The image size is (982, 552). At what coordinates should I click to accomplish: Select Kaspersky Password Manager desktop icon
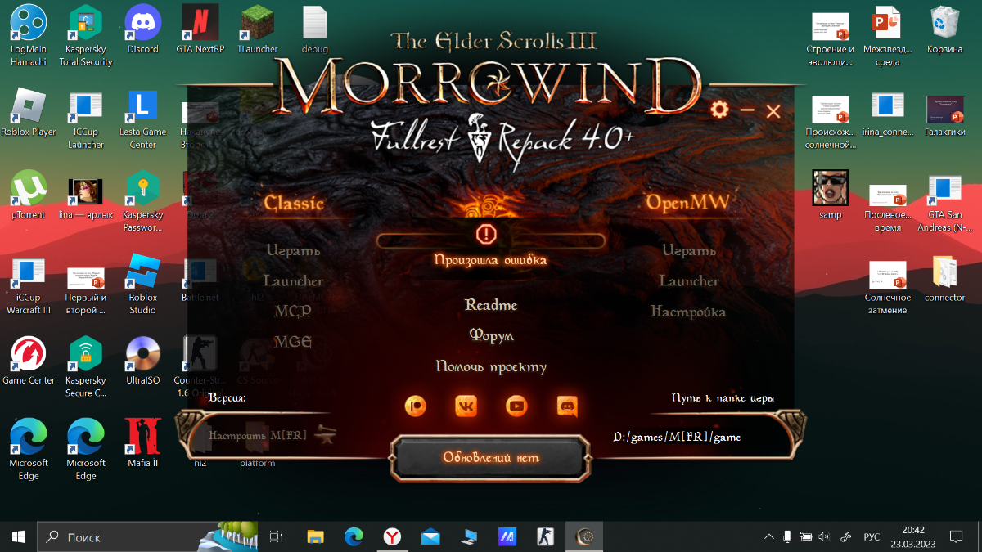click(x=143, y=201)
